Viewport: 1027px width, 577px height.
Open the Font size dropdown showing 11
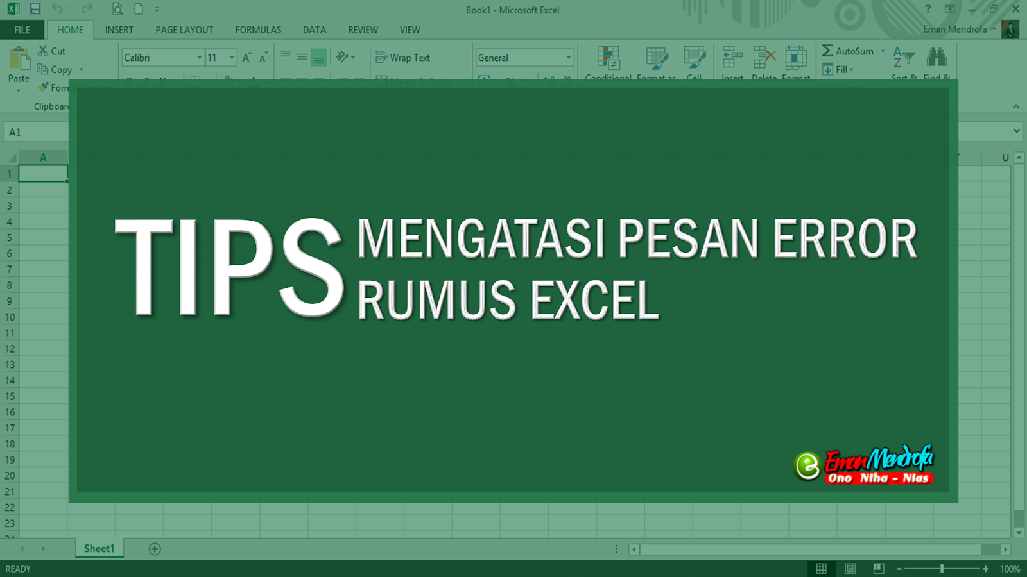click(232, 58)
